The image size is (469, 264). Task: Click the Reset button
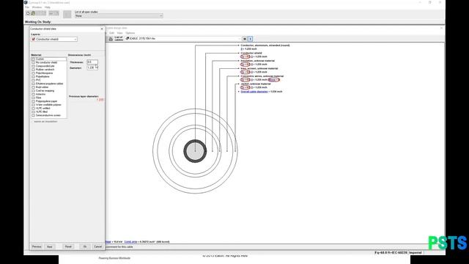(68, 246)
